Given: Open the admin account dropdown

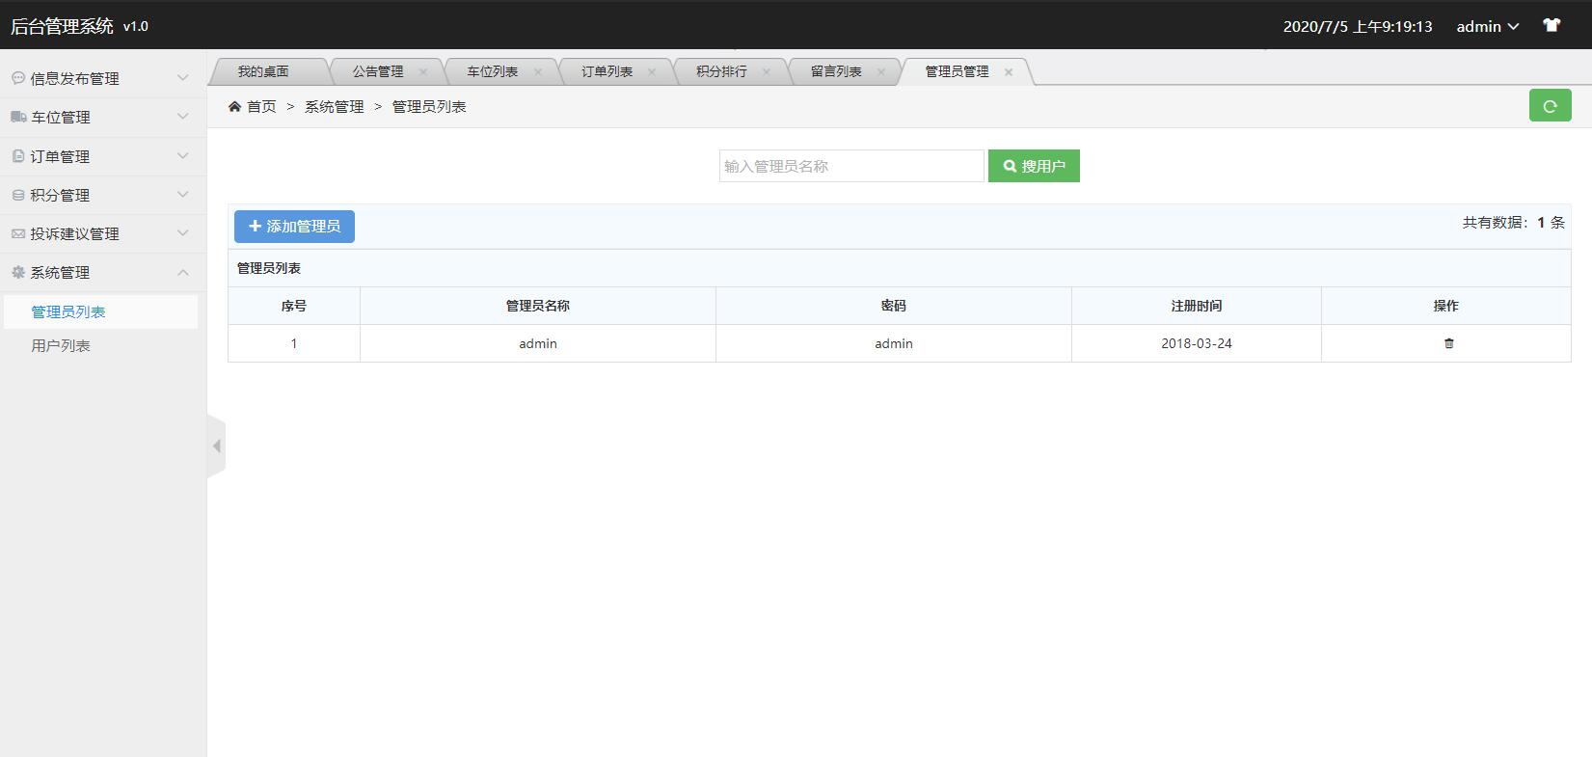Looking at the screenshot, I should point(1487,26).
